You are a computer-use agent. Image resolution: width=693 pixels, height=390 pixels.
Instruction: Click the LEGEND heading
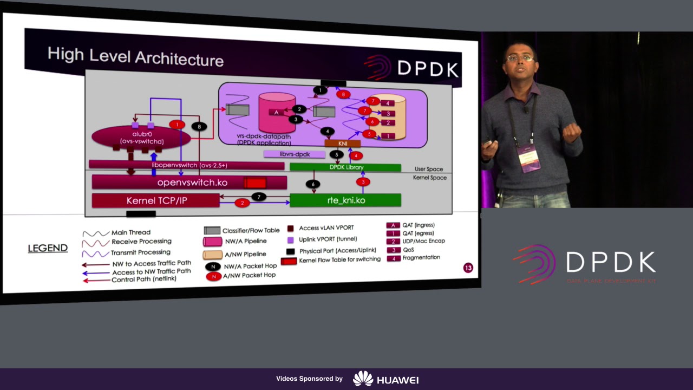[x=48, y=248]
